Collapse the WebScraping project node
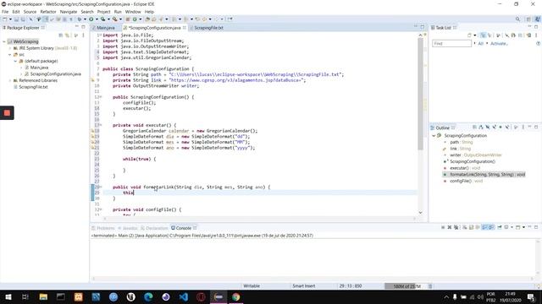Image resolution: width=542 pixels, height=304 pixels. click(4, 41)
